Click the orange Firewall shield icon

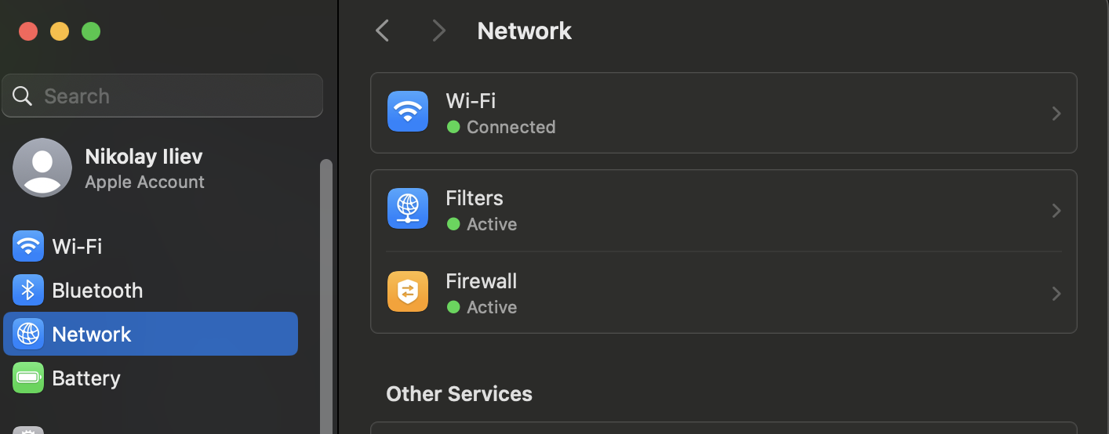point(408,292)
